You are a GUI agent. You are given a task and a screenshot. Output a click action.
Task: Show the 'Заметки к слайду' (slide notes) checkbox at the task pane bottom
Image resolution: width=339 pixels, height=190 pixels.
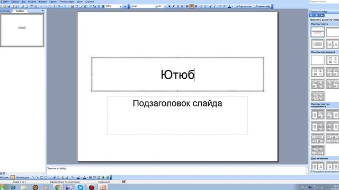[311, 172]
